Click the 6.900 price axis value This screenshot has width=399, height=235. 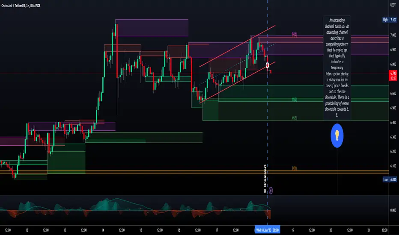tap(393, 50)
